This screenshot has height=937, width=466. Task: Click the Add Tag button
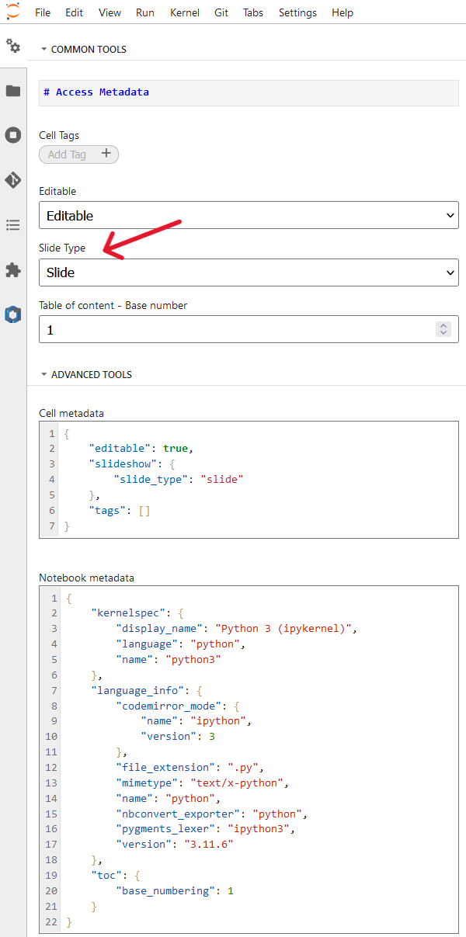pos(78,154)
